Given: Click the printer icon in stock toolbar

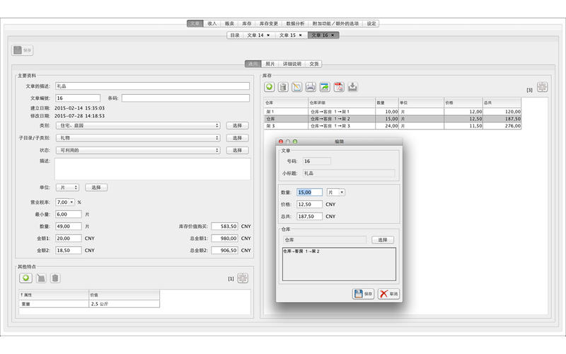Looking at the screenshot, I should [x=311, y=87].
